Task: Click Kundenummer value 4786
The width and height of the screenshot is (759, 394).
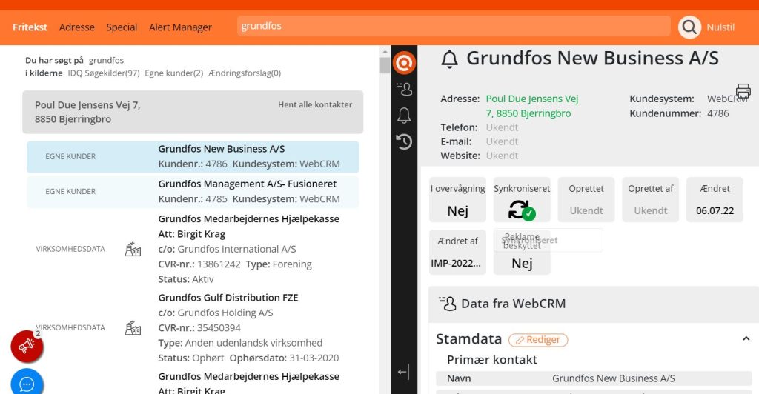Action: point(717,113)
